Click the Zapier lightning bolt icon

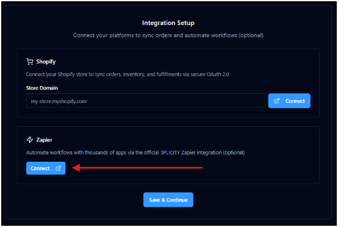pos(30,140)
